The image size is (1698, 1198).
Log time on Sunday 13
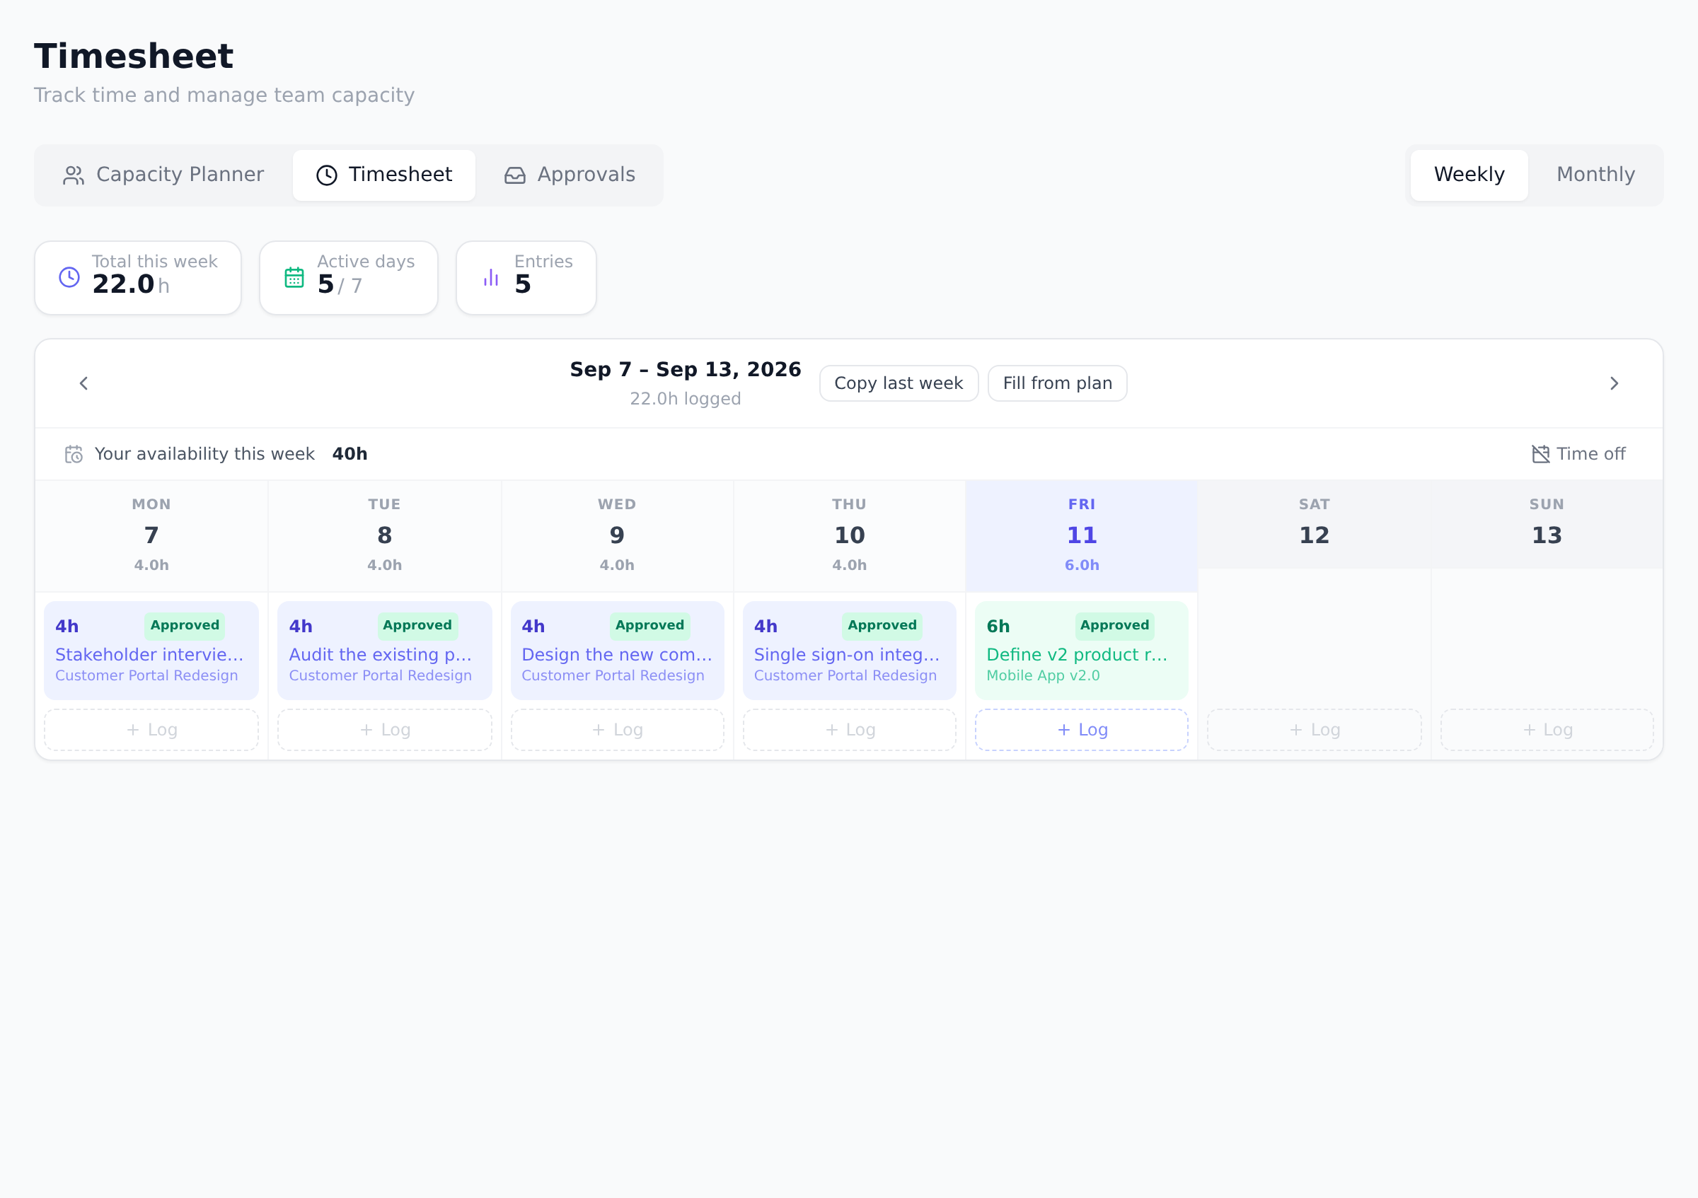point(1547,730)
